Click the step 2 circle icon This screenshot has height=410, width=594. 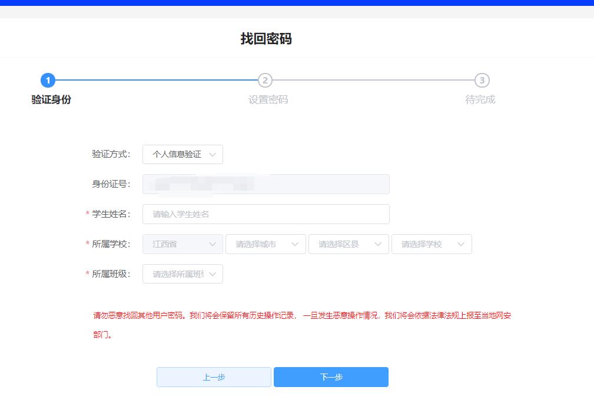(265, 81)
